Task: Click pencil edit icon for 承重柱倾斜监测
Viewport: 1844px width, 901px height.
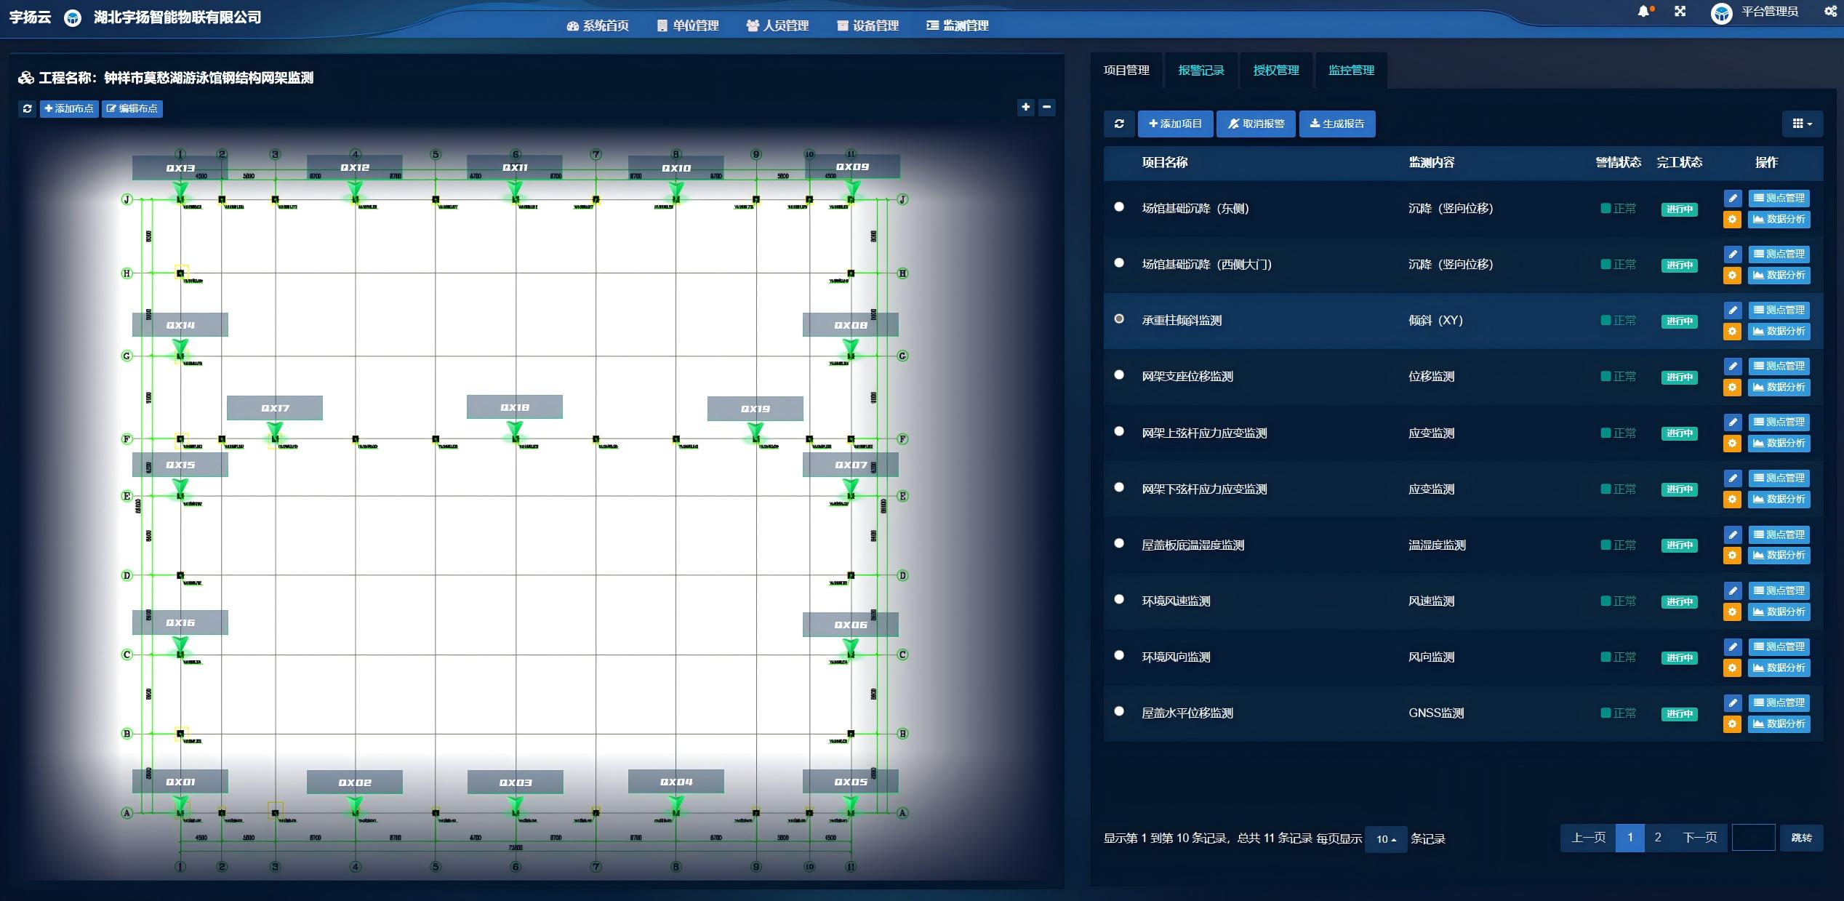Action: click(x=1733, y=311)
